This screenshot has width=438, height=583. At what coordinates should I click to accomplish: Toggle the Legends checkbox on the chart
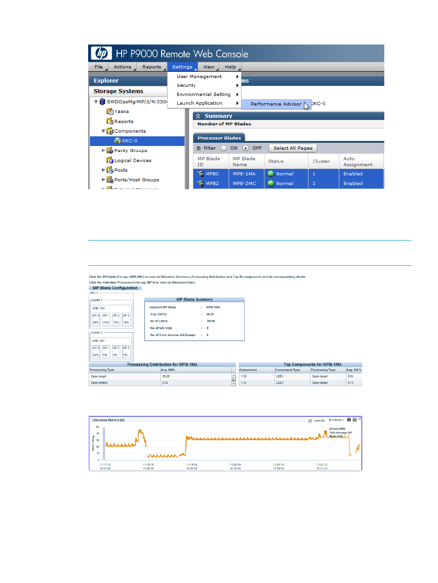pyautogui.click(x=310, y=420)
